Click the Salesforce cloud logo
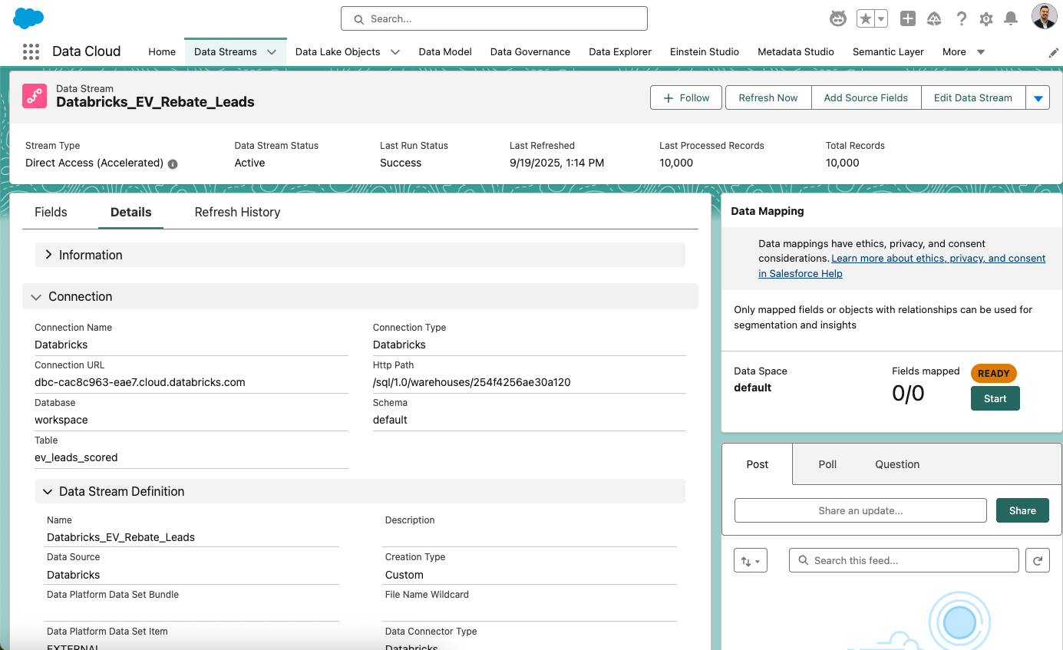 28,18
